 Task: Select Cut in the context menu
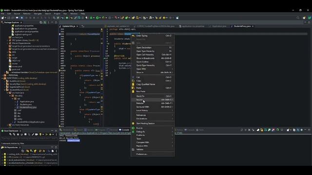pos(153,77)
